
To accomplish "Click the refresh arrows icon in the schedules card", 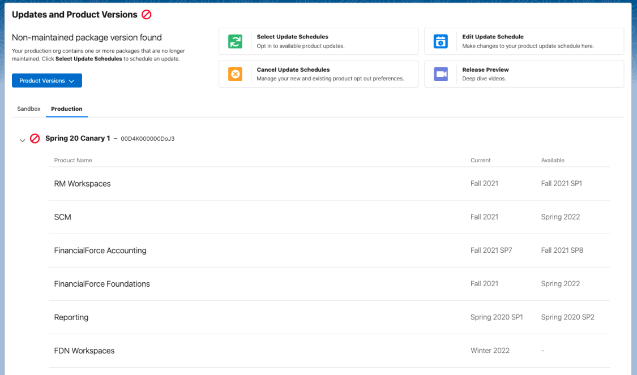I will [234, 41].
